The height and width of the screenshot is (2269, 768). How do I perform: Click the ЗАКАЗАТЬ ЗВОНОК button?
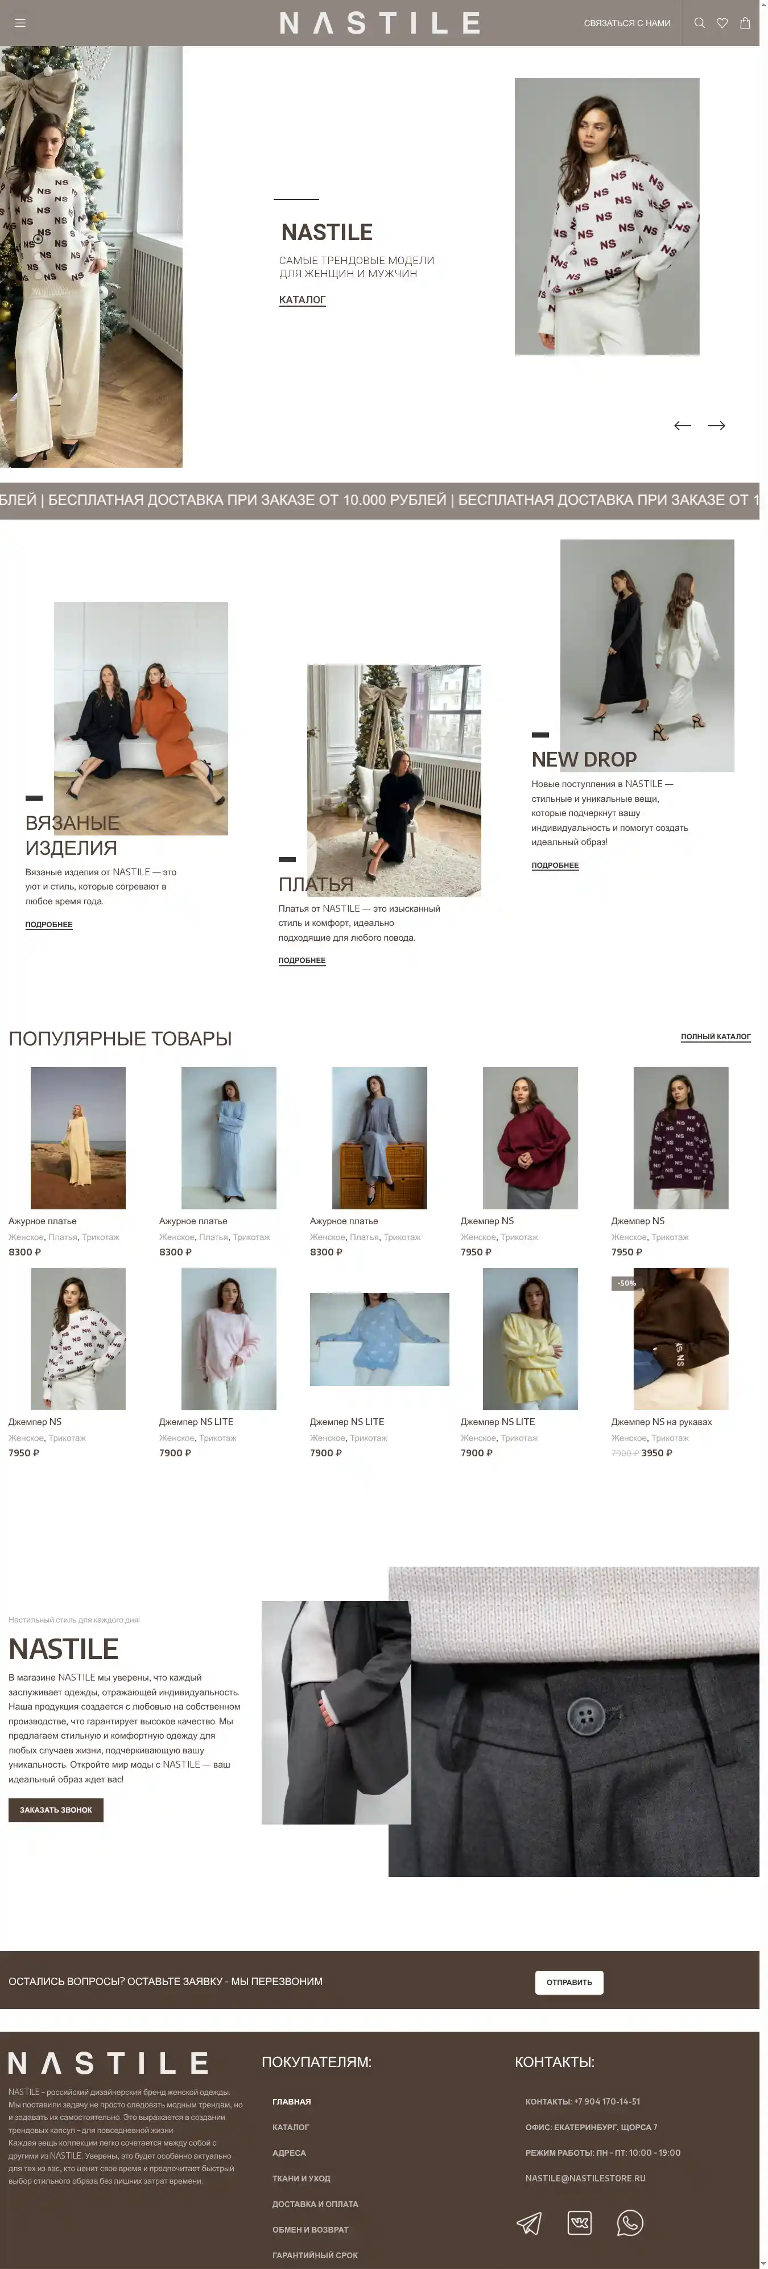pos(56,1810)
